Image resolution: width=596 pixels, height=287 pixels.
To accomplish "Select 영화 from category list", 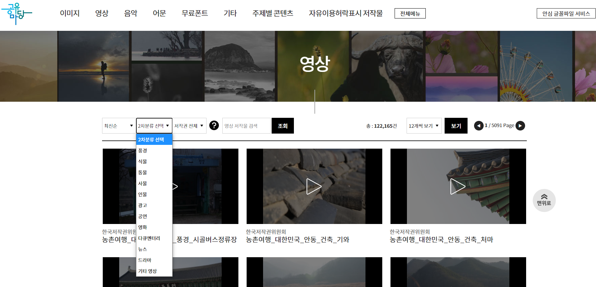I will [x=154, y=227].
